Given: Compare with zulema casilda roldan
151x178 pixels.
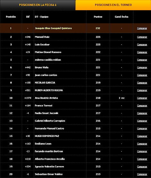Looking at the screenshot, I should (x=142, y=60).
